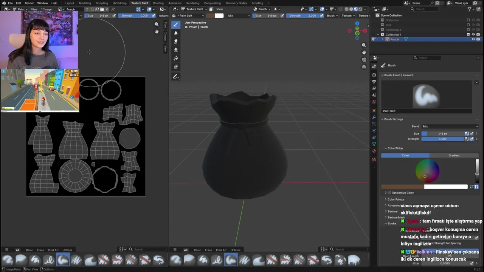Switch to the UV Editing workspace tab
The width and height of the screenshot is (484, 272).
pyautogui.click(x=119, y=3)
